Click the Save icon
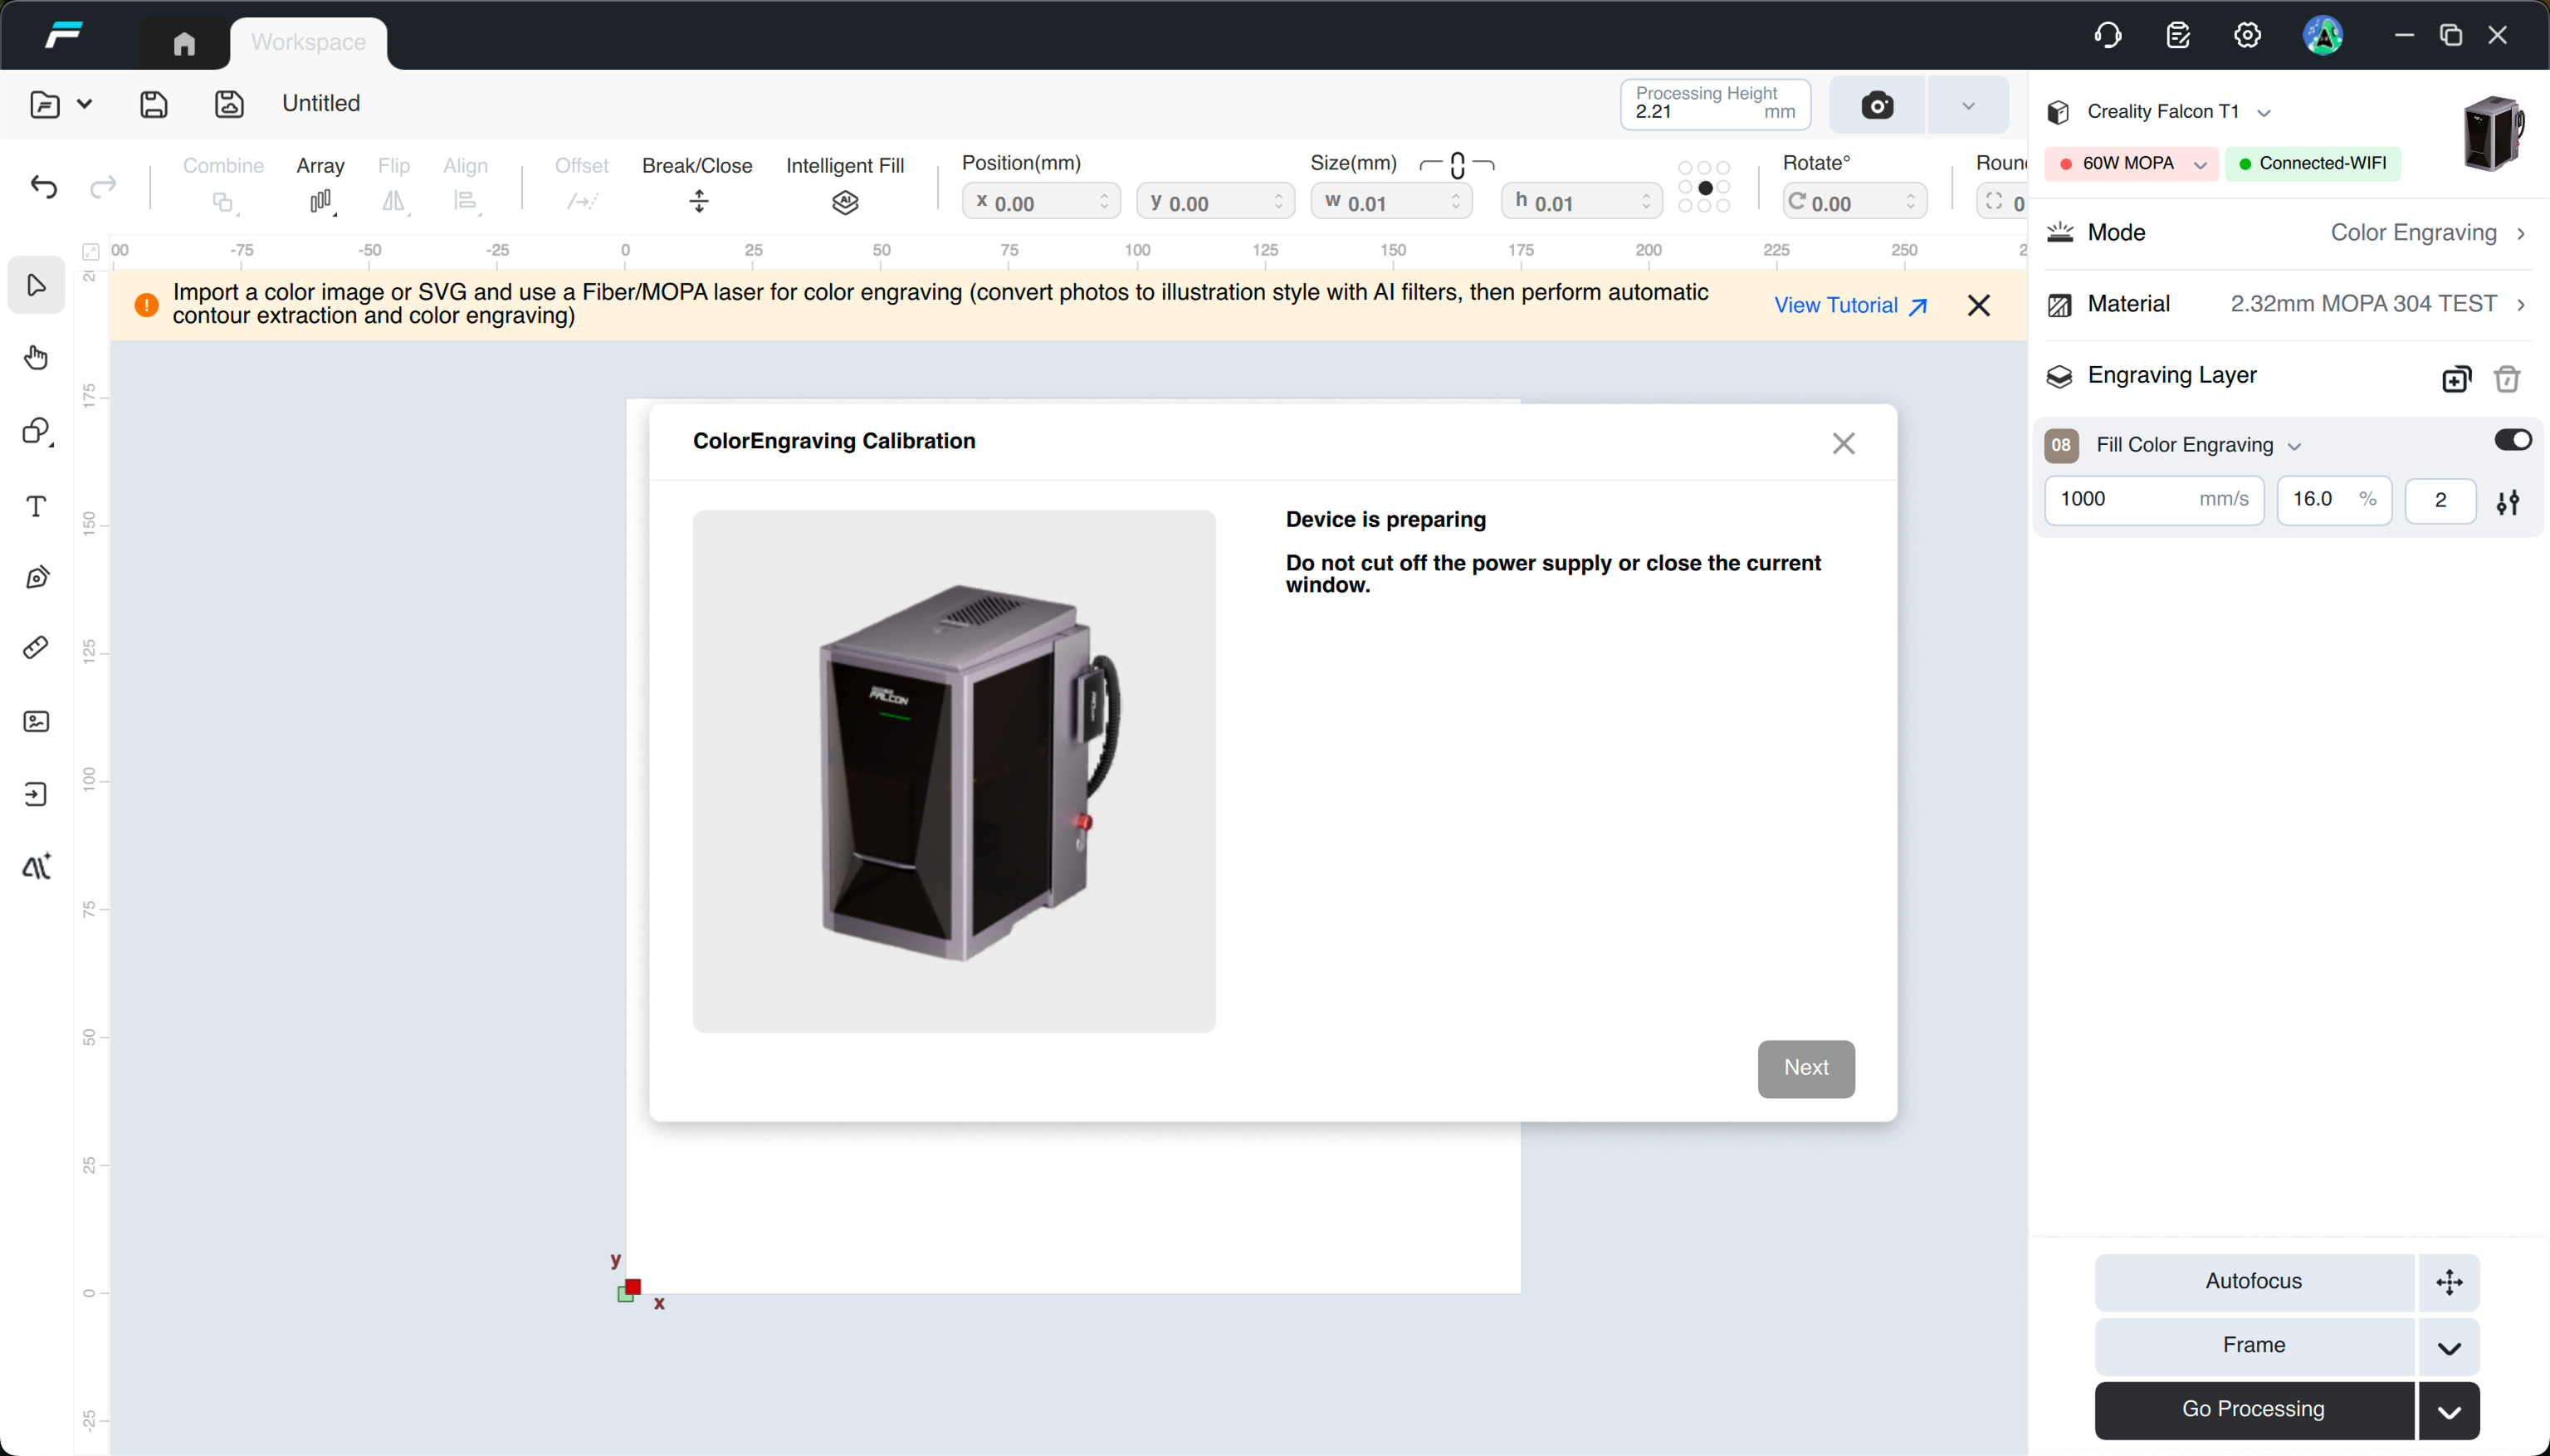2550x1456 pixels. (153, 104)
